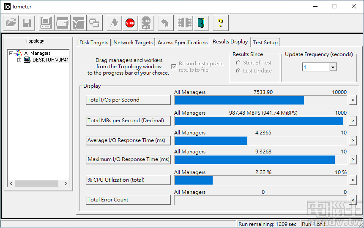
Task: Open details arrow for Maximum I/O Response Time
Action: pos(353,159)
